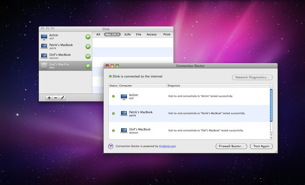Click laptop icon in Connection Doctor Olof's MacBook row
This screenshot has width=305, height=185.
click(x=124, y=131)
